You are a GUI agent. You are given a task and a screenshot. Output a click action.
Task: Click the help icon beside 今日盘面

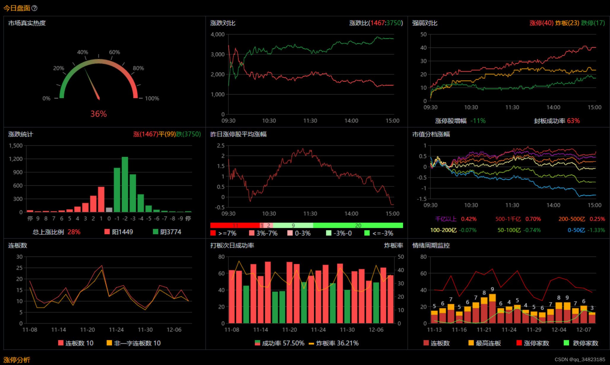(34, 8)
